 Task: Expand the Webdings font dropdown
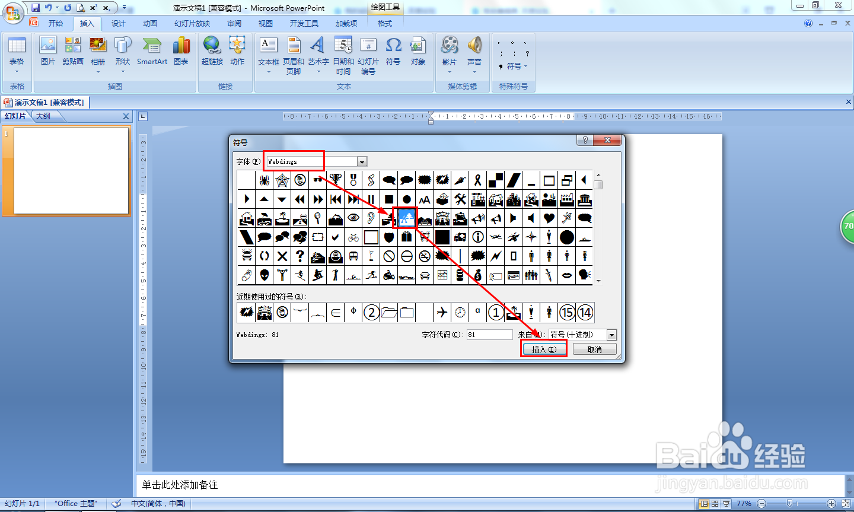[x=362, y=161]
